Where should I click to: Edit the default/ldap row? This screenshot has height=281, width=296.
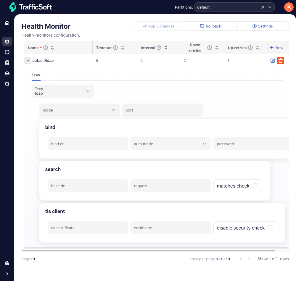(x=273, y=61)
